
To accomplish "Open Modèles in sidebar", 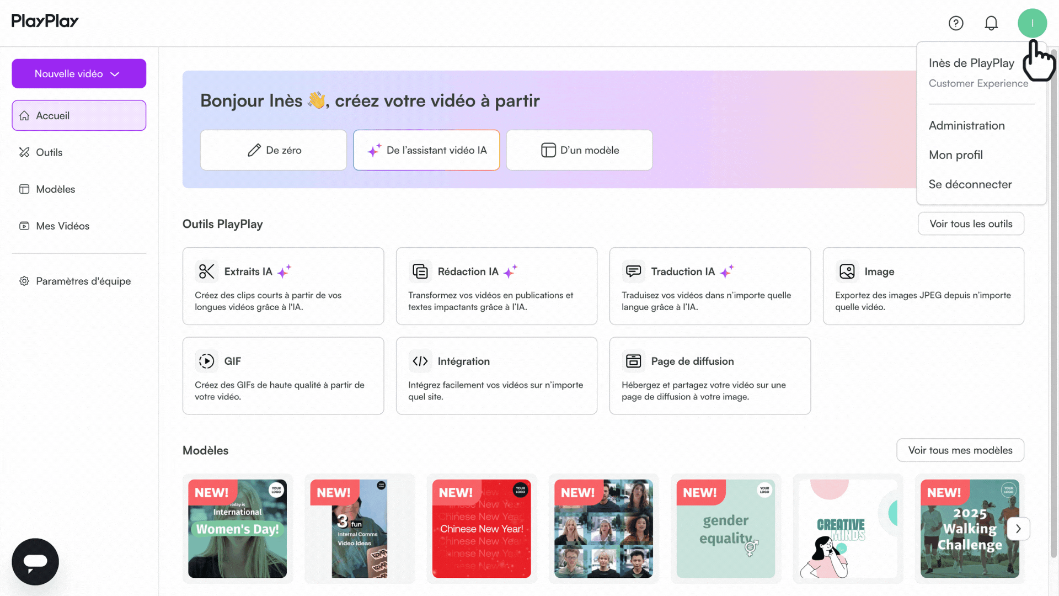I will [79, 189].
